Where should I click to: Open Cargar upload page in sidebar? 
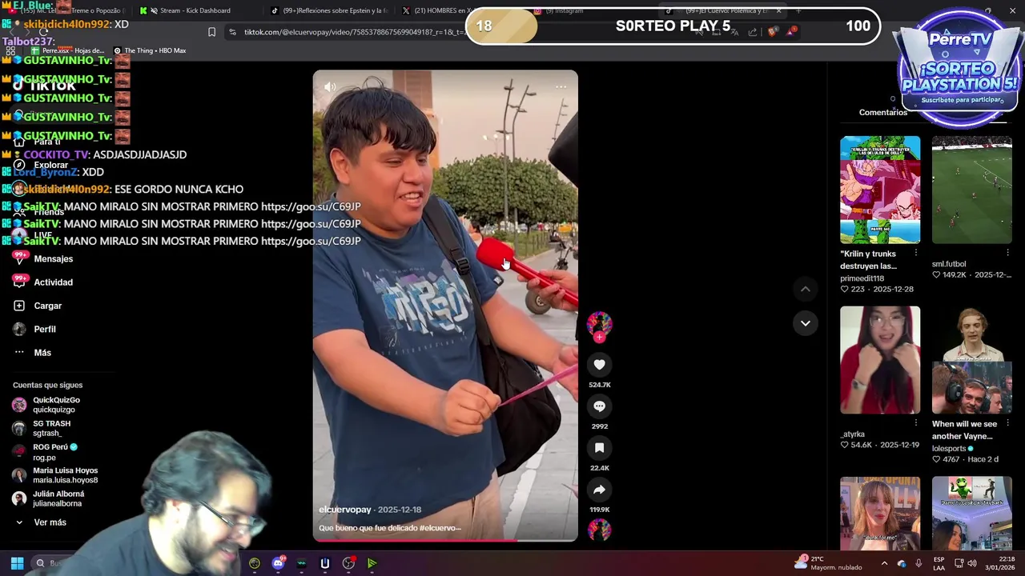click(47, 306)
